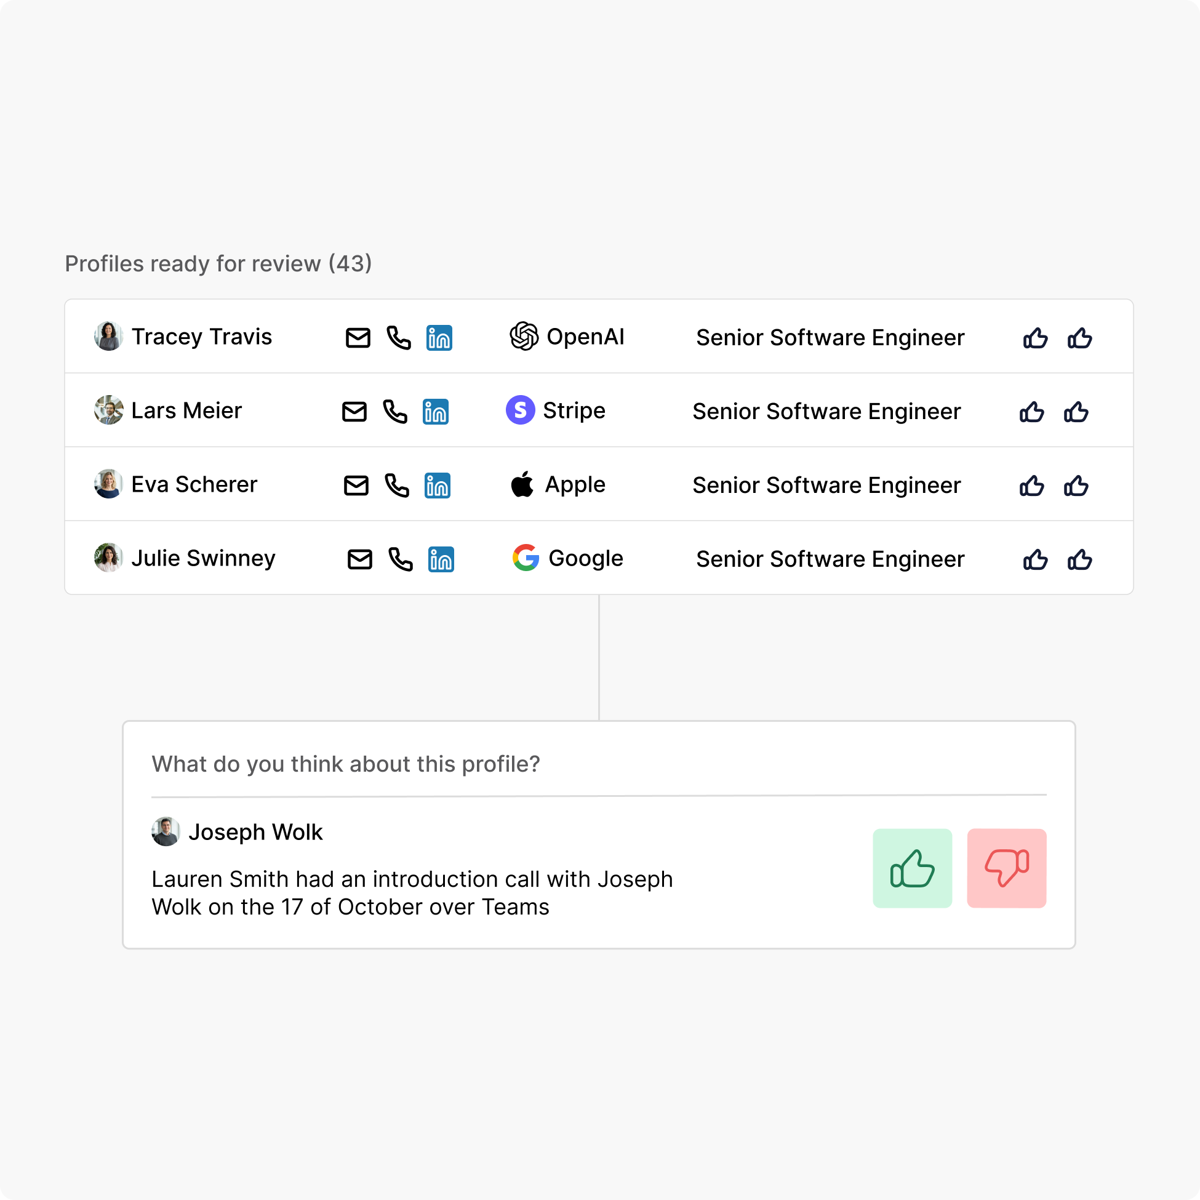Click the Apple logo on Eva Scherer's row
Image resolution: width=1200 pixels, height=1200 pixels.
click(x=523, y=484)
